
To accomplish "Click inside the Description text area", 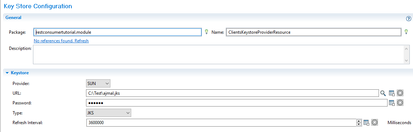I will pos(219,54).
